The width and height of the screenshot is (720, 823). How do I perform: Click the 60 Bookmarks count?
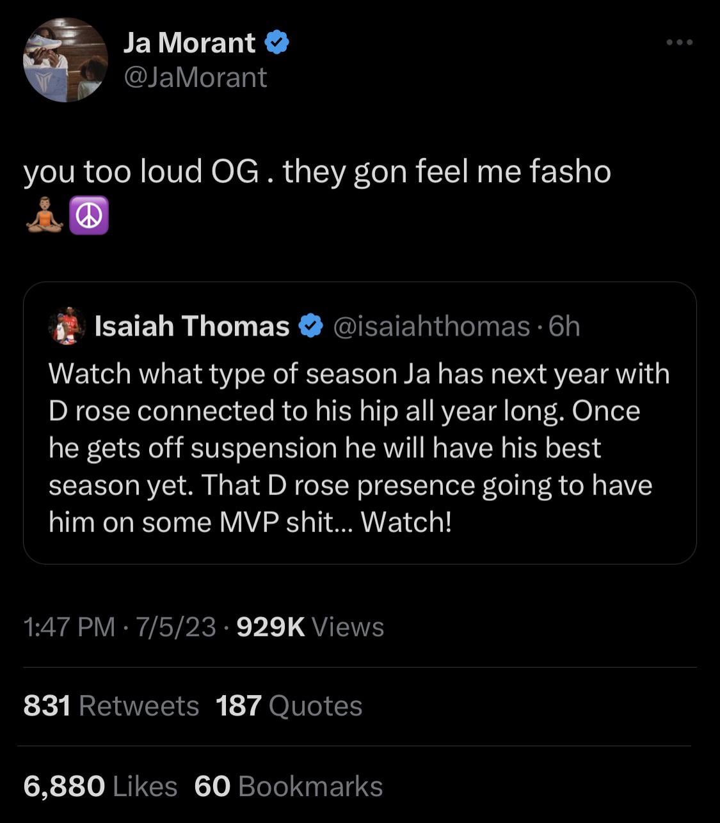(x=289, y=786)
